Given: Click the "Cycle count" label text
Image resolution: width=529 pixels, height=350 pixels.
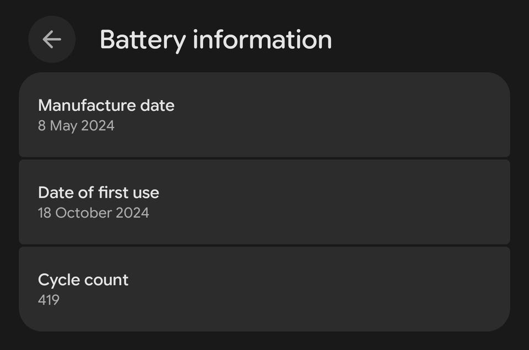Looking at the screenshot, I should coord(83,280).
